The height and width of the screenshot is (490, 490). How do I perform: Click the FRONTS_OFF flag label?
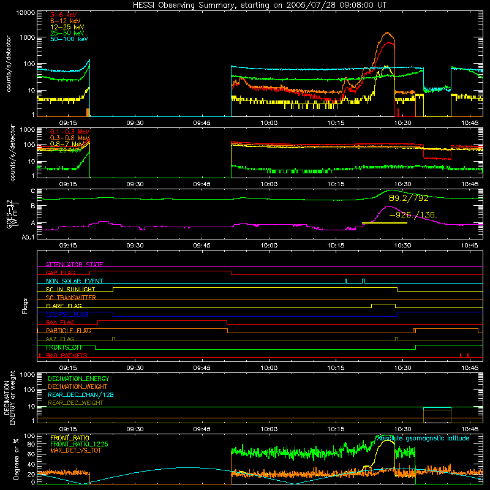click(64, 347)
